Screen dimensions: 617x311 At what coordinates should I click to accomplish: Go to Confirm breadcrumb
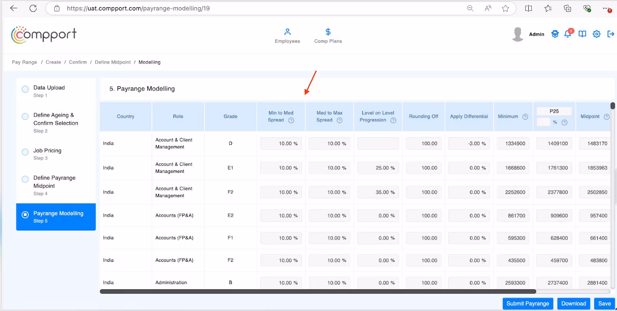click(x=78, y=62)
